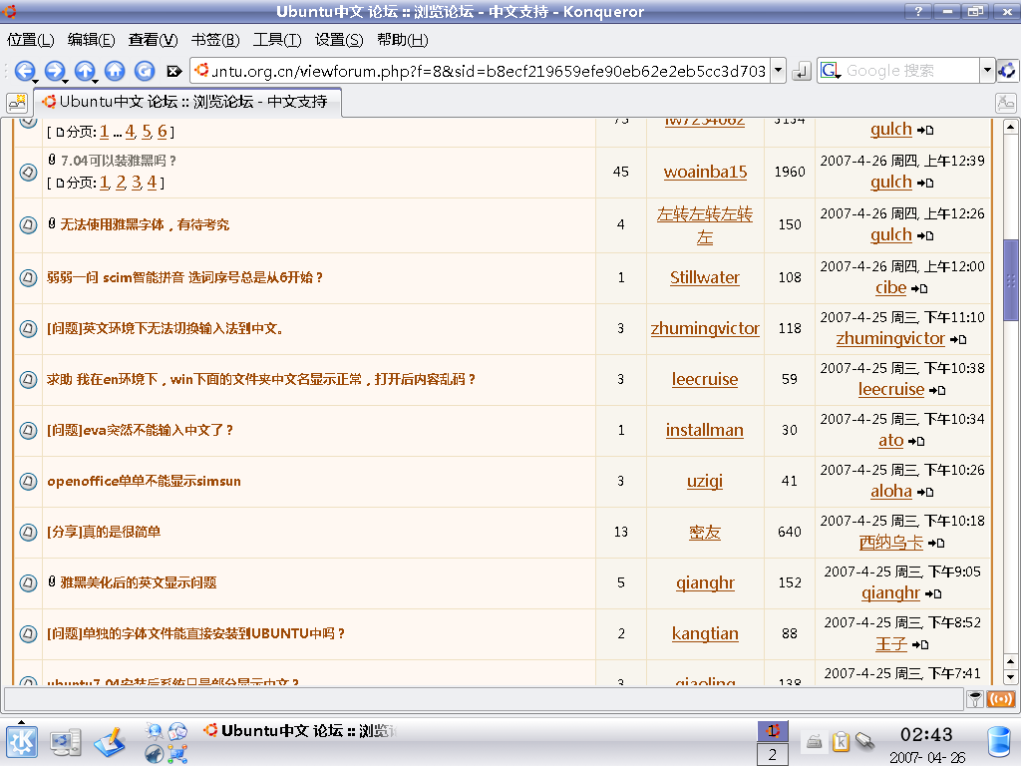Click the latest-post icon next to aloha
The width and height of the screenshot is (1021, 766).
925,492
